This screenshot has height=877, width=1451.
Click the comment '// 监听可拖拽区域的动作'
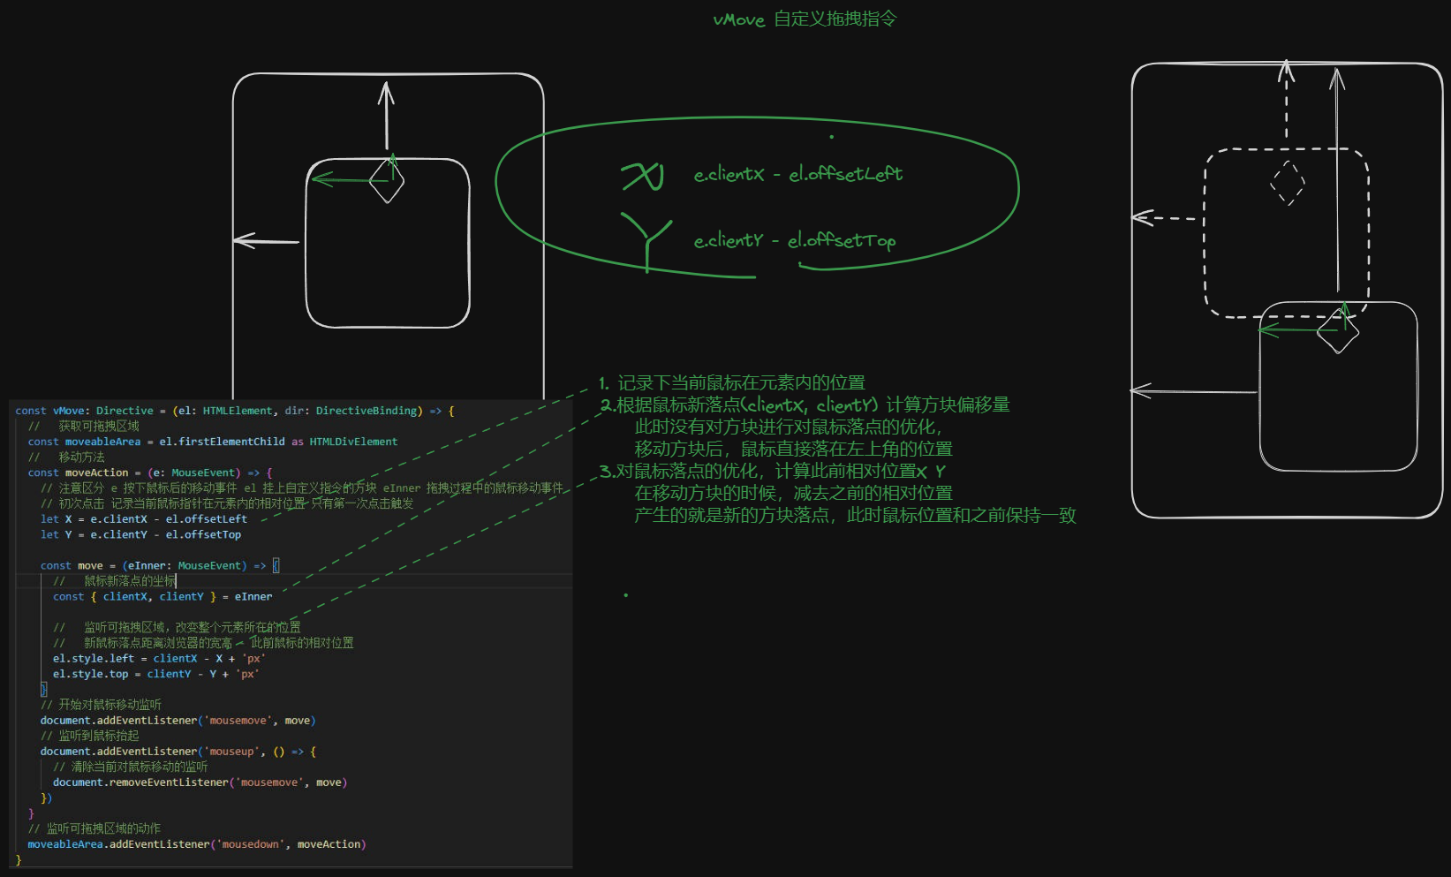pos(94,828)
